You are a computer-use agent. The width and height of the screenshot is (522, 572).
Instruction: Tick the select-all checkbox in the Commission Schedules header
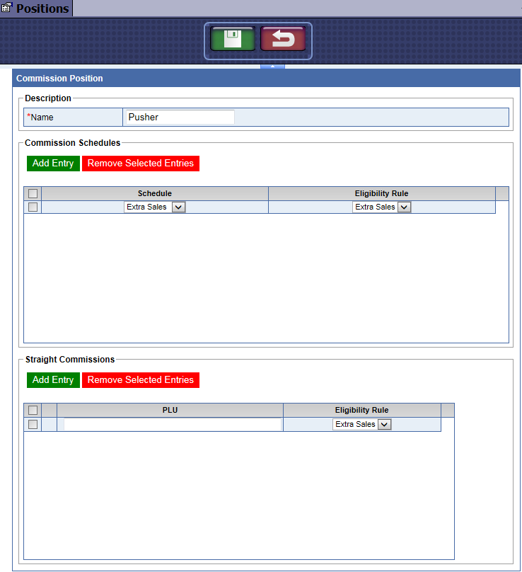(x=33, y=194)
